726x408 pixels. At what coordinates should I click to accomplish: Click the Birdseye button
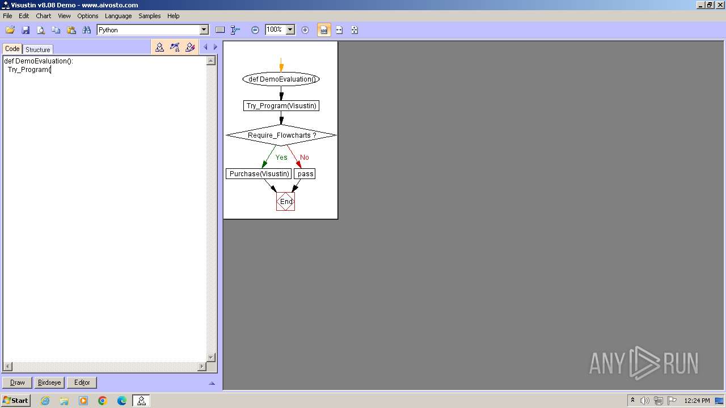click(49, 382)
